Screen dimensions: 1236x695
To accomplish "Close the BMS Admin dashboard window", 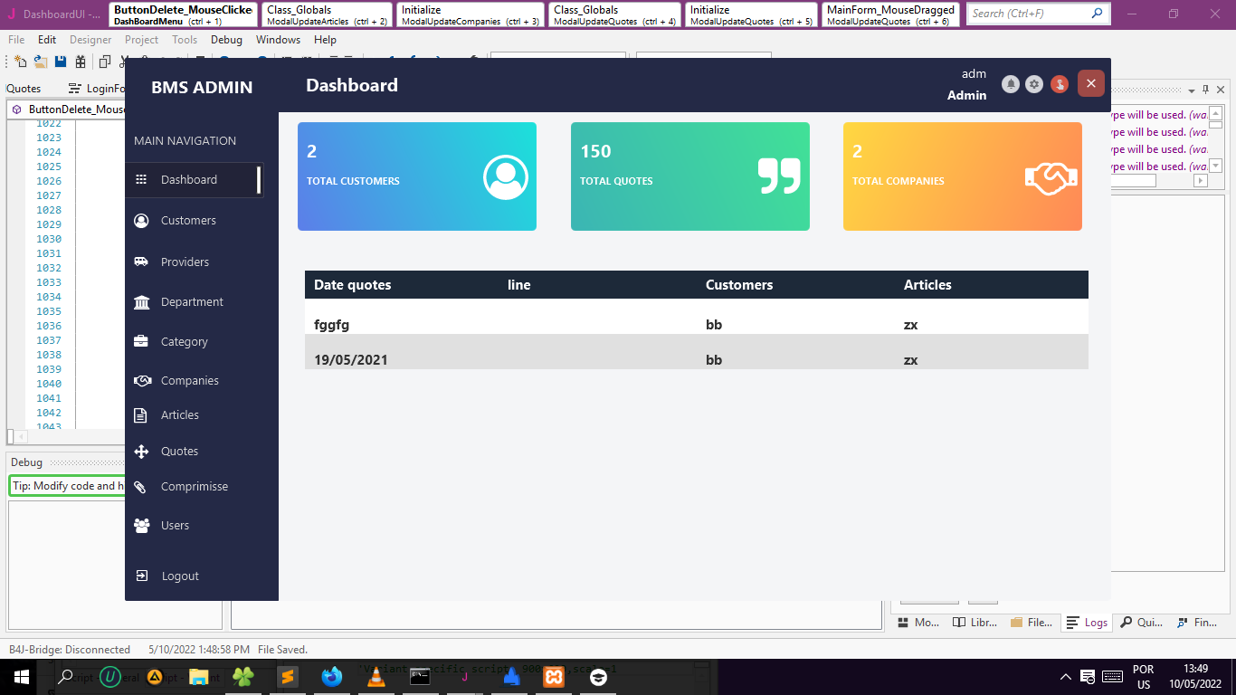I will coord(1091,83).
